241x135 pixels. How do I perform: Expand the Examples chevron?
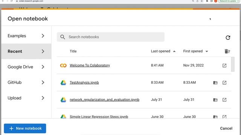[43, 36]
